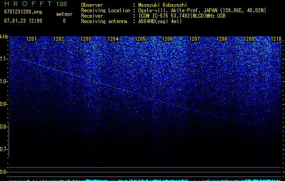Click the HROFFT 1.0.0 title text

[35, 4]
